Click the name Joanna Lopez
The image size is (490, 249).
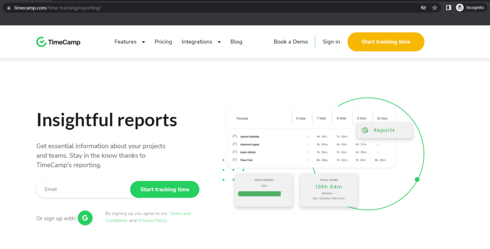point(250,144)
